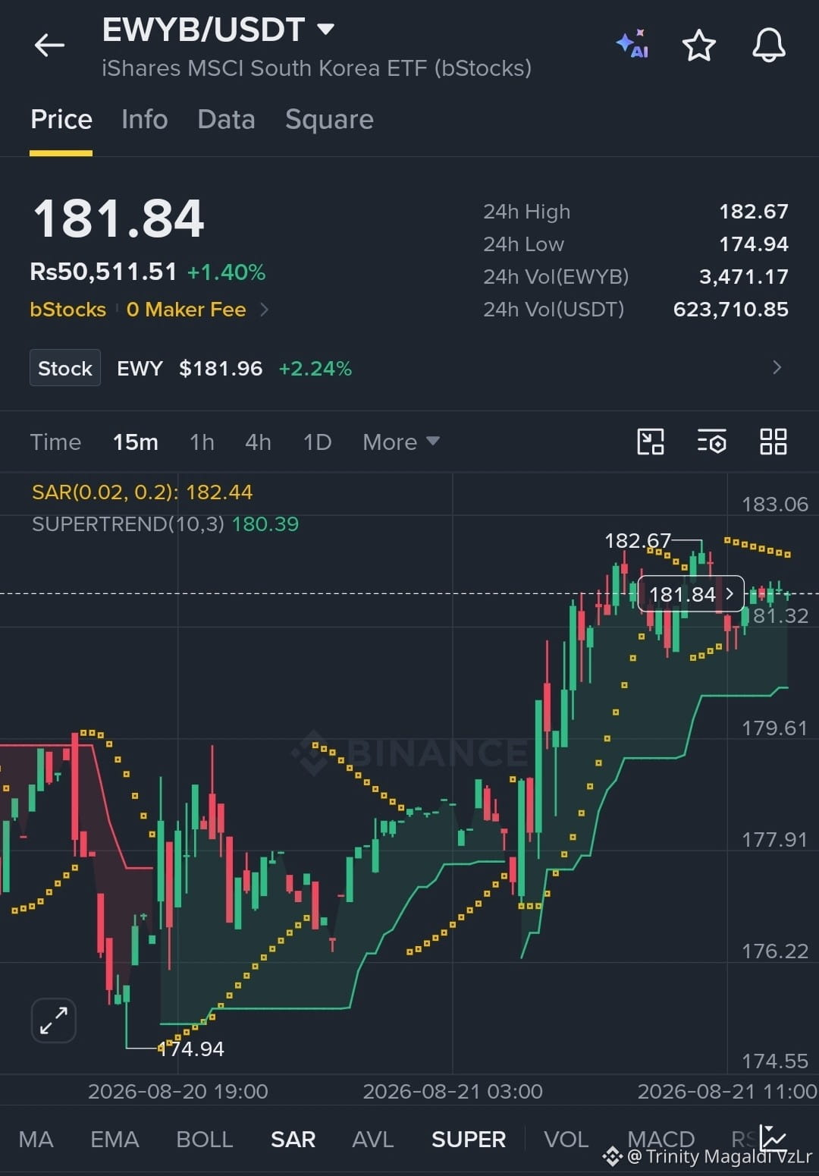Click the 0 Maker Fee link

click(186, 310)
